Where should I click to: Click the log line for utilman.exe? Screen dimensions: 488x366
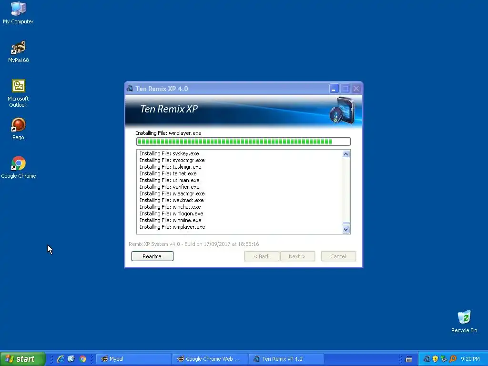coord(170,180)
